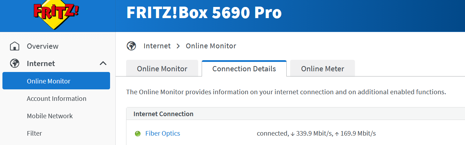Screen dimensions: 465x145
Task: Select the Connection Details tab
Action: pyautogui.click(x=244, y=69)
